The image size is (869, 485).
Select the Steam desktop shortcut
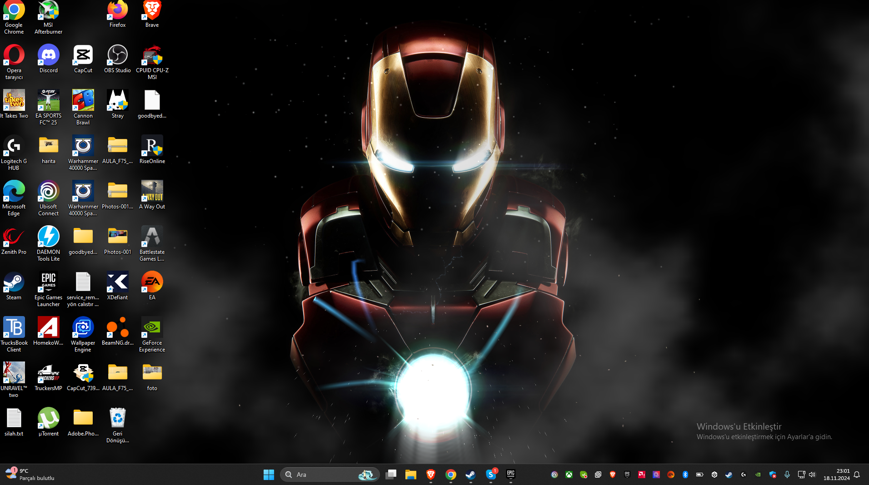click(x=14, y=286)
